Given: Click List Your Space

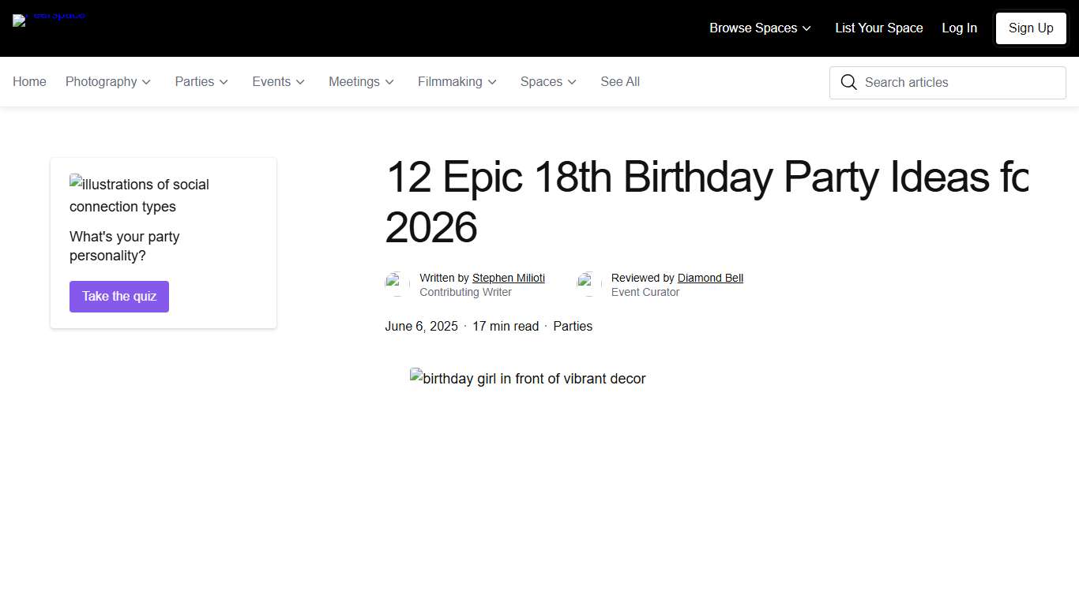Looking at the screenshot, I should [878, 28].
